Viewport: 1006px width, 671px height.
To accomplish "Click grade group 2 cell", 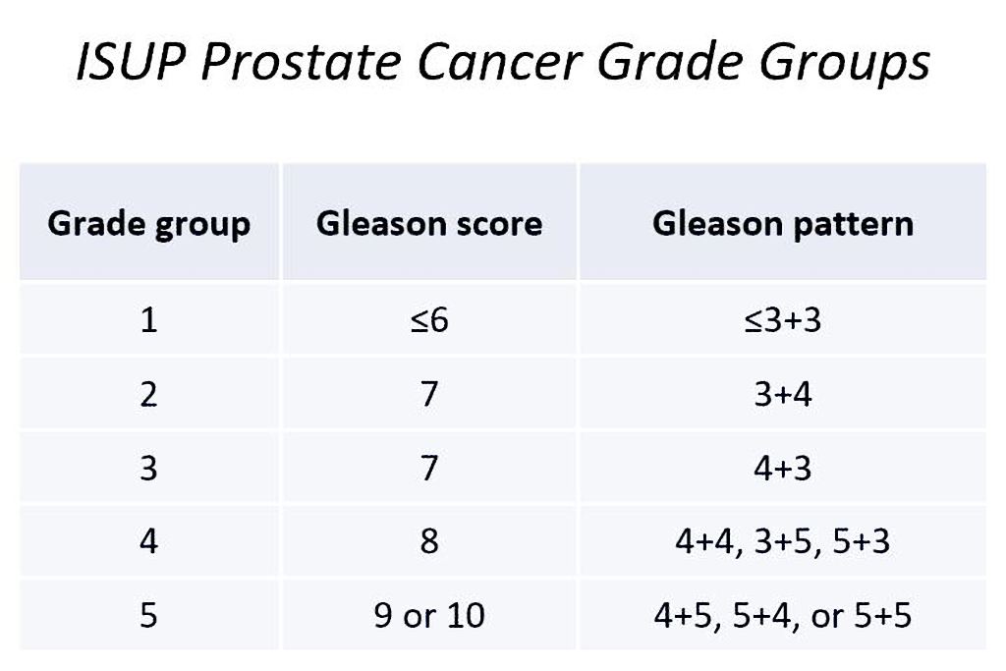I will [x=149, y=393].
